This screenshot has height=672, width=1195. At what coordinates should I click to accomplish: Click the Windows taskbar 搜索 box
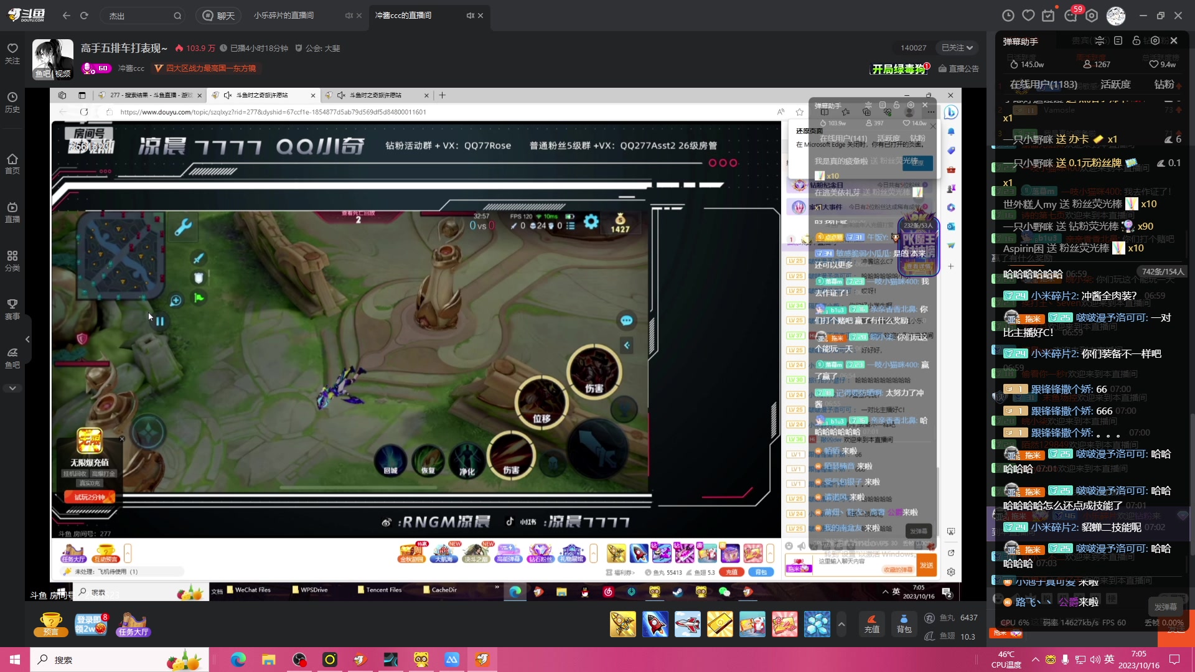point(119,660)
